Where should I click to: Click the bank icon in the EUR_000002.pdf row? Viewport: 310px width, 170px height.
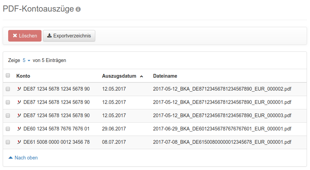coord(19,89)
